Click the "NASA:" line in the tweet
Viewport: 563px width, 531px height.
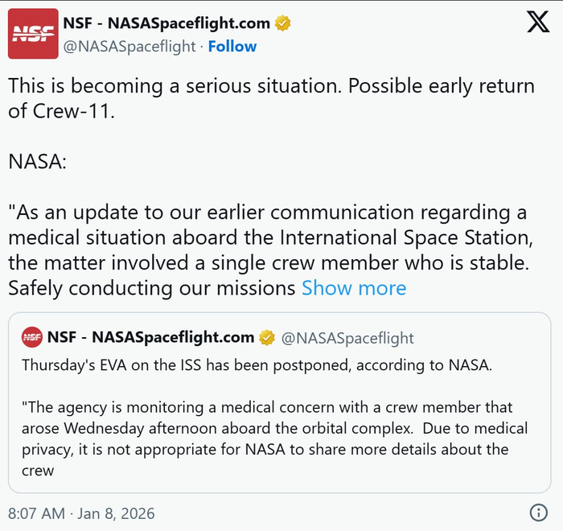click(x=37, y=162)
